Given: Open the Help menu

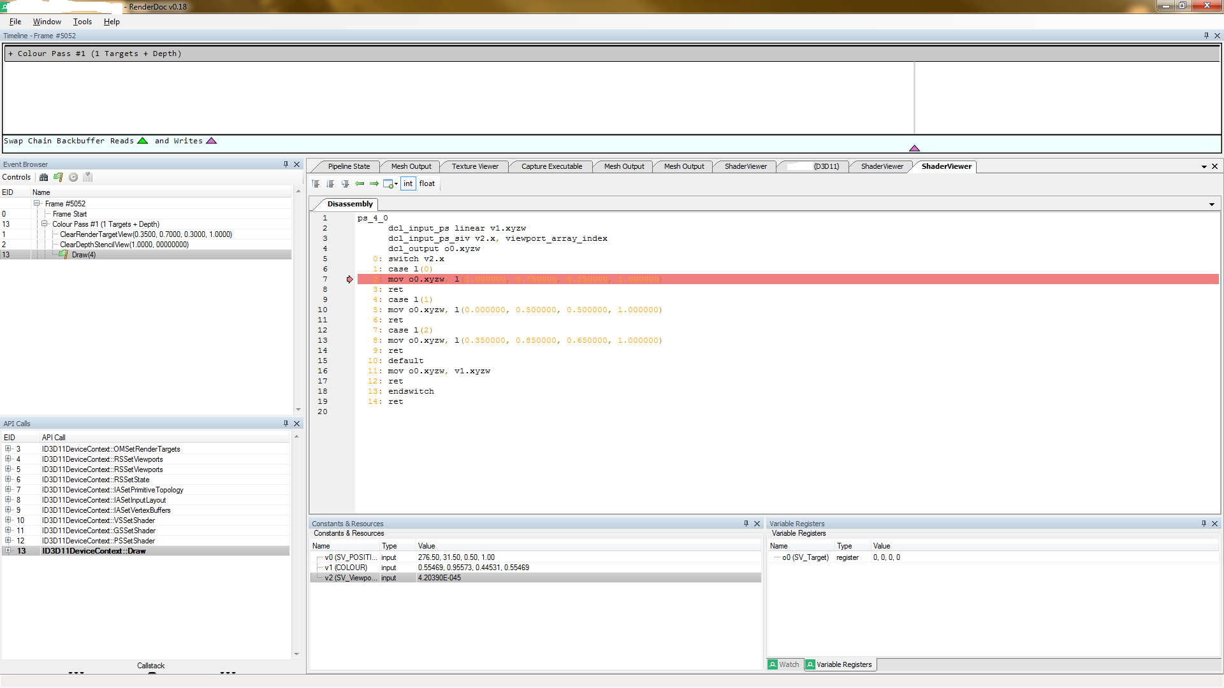Looking at the screenshot, I should pyautogui.click(x=112, y=22).
